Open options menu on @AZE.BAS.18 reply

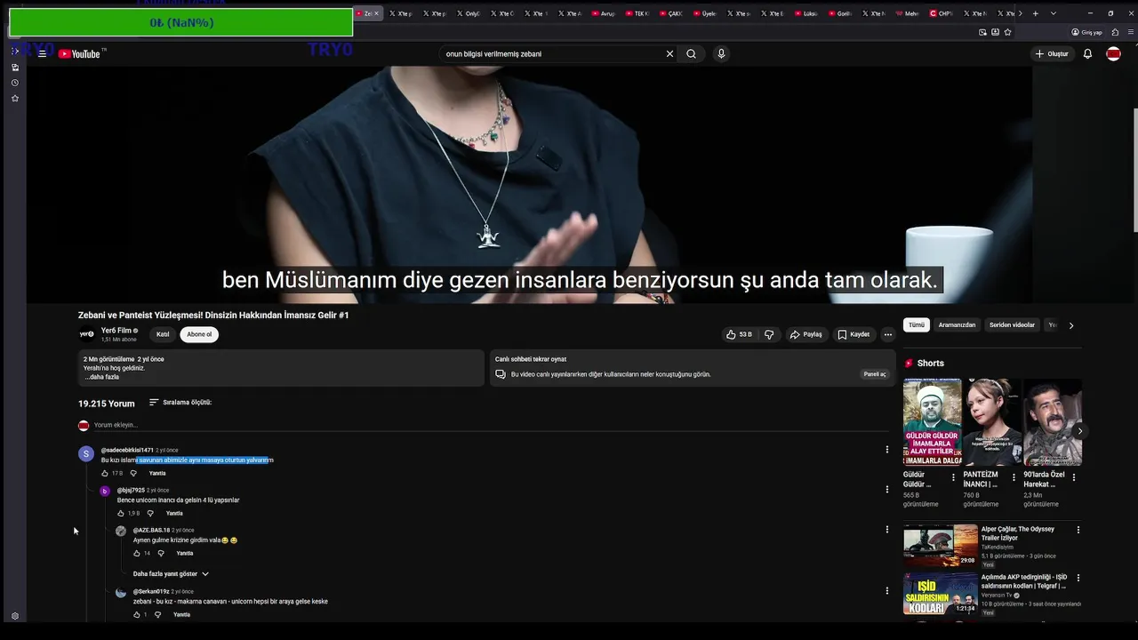886,530
